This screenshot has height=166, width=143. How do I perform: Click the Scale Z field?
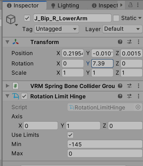point(132,73)
